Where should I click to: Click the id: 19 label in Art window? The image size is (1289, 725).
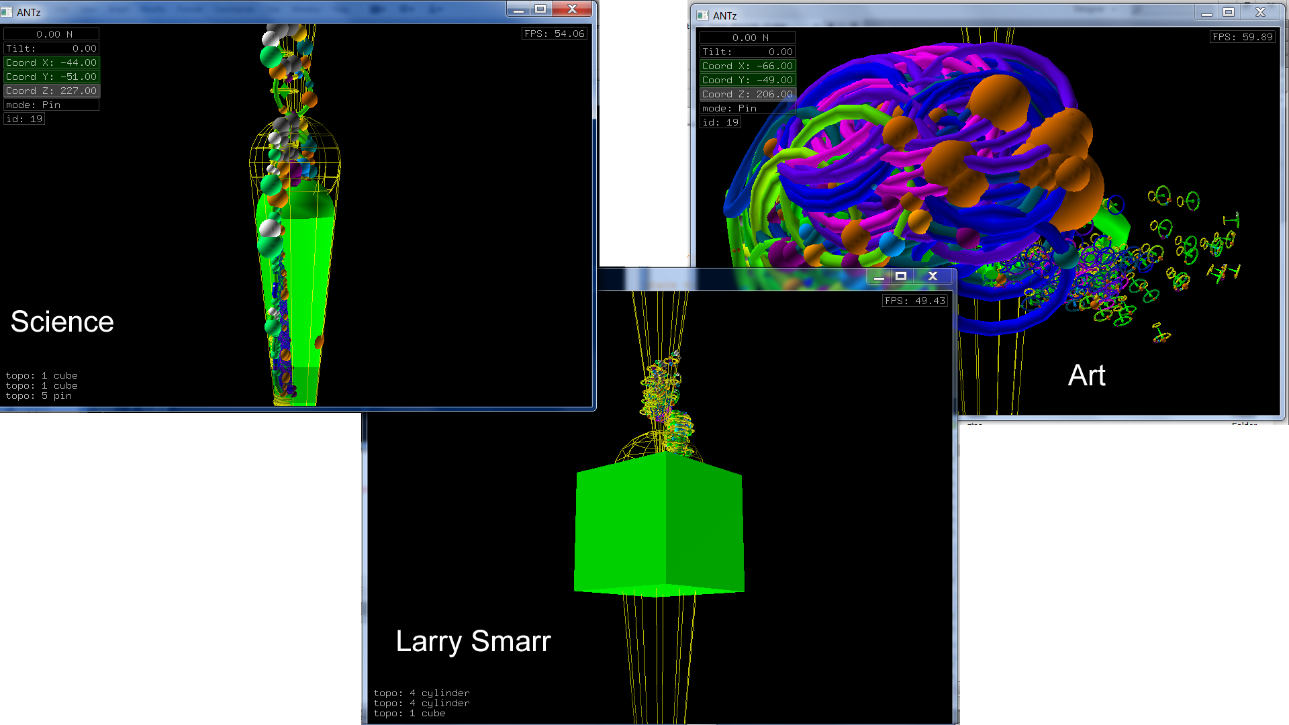tap(720, 122)
